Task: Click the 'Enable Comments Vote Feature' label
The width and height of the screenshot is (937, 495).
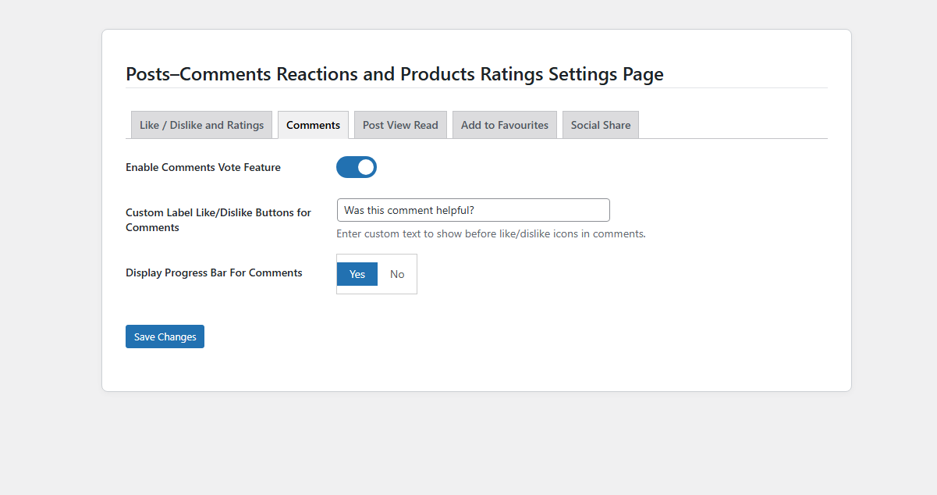Action: (x=203, y=167)
